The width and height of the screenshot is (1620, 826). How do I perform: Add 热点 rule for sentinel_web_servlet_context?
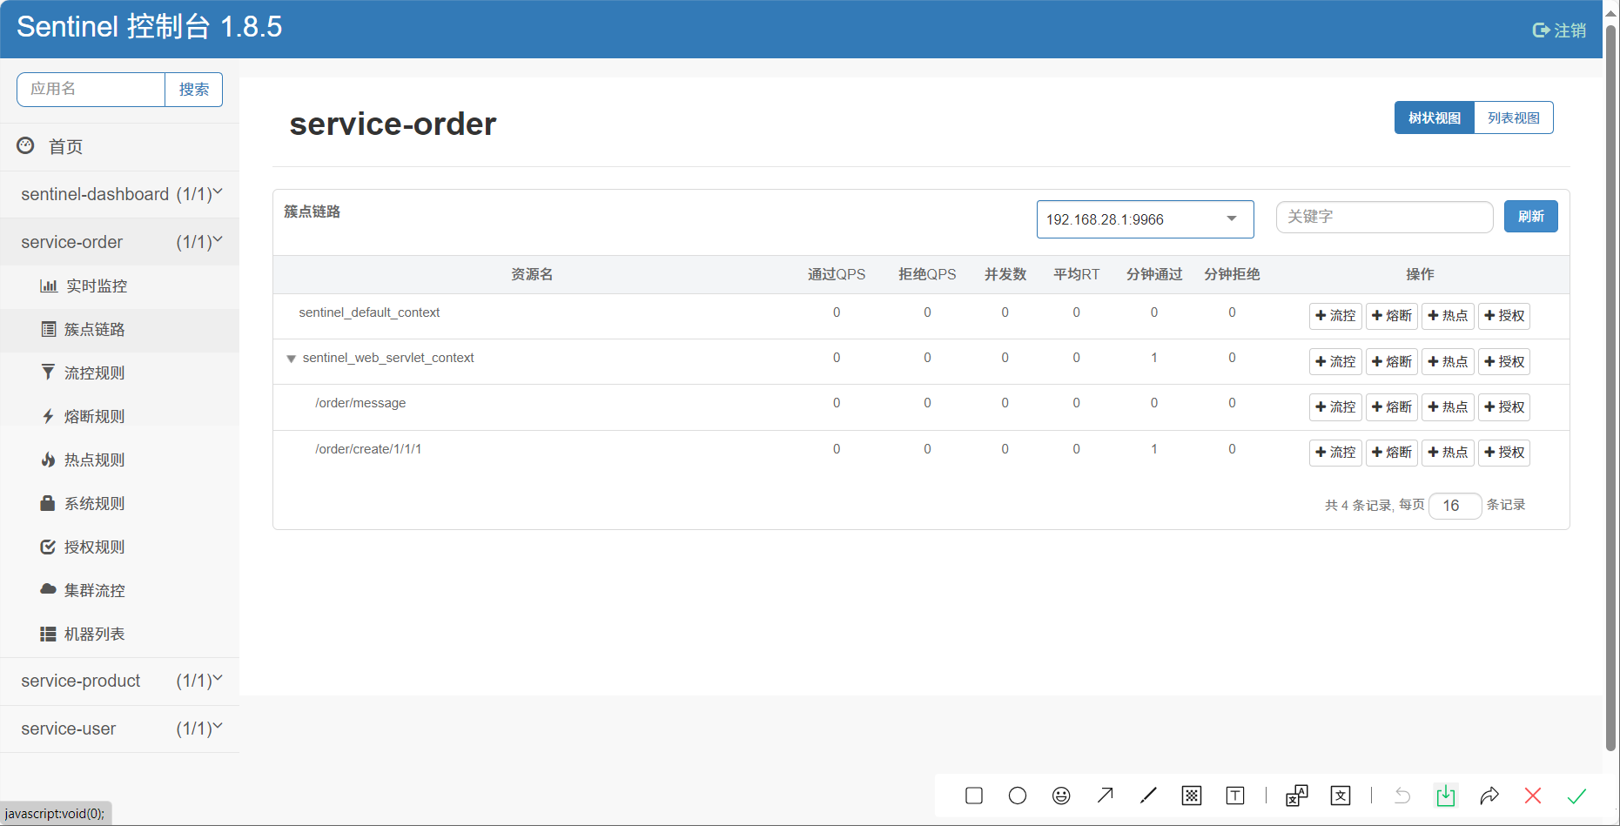(x=1448, y=362)
